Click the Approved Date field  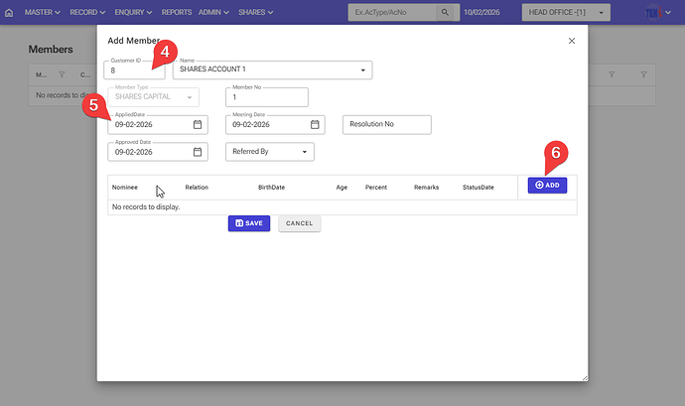[158, 152]
